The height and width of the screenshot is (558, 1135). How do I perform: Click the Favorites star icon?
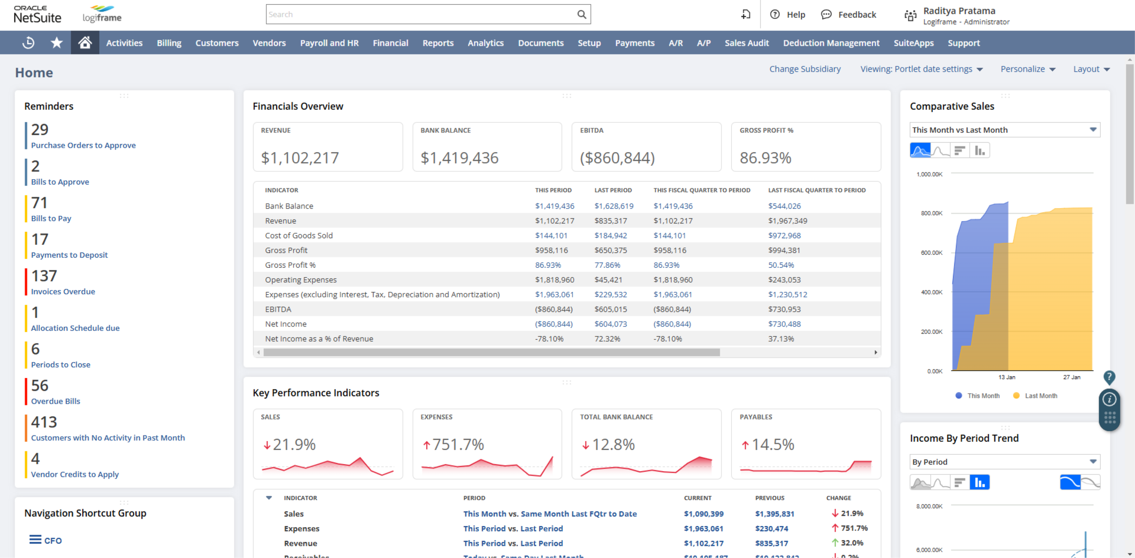point(56,43)
